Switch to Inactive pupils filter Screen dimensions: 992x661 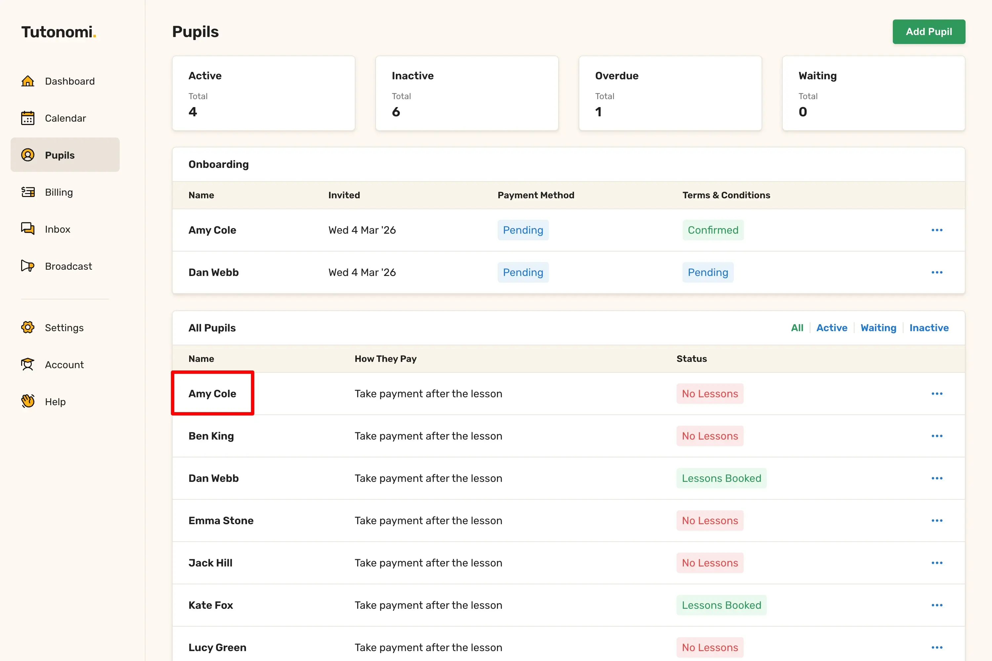pyautogui.click(x=929, y=328)
